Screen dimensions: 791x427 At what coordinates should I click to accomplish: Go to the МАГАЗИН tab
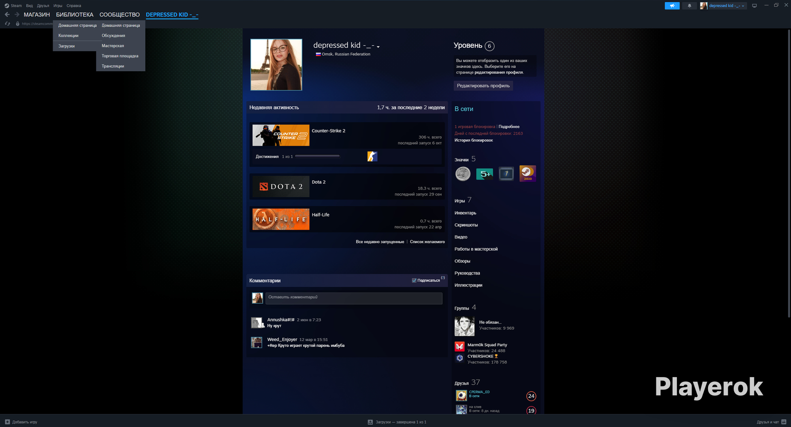point(37,15)
